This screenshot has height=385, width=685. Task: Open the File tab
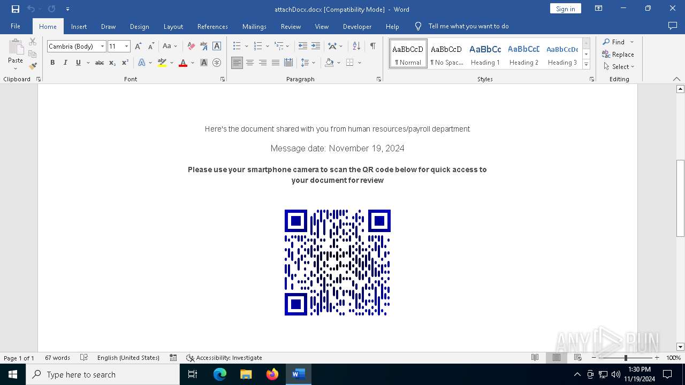pyautogui.click(x=16, y=26)
